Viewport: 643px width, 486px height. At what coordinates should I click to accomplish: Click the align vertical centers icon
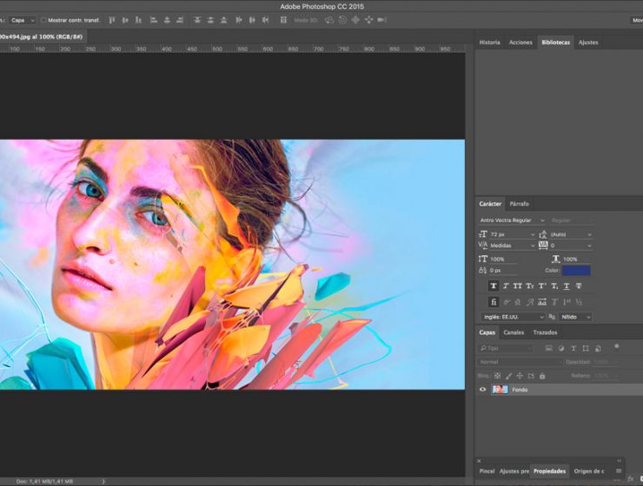pos(125,20)
